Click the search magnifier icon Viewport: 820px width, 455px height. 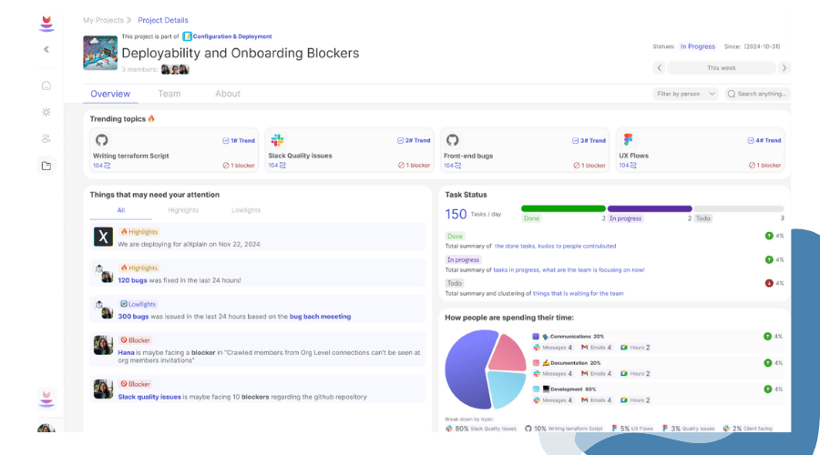point(731,94)
